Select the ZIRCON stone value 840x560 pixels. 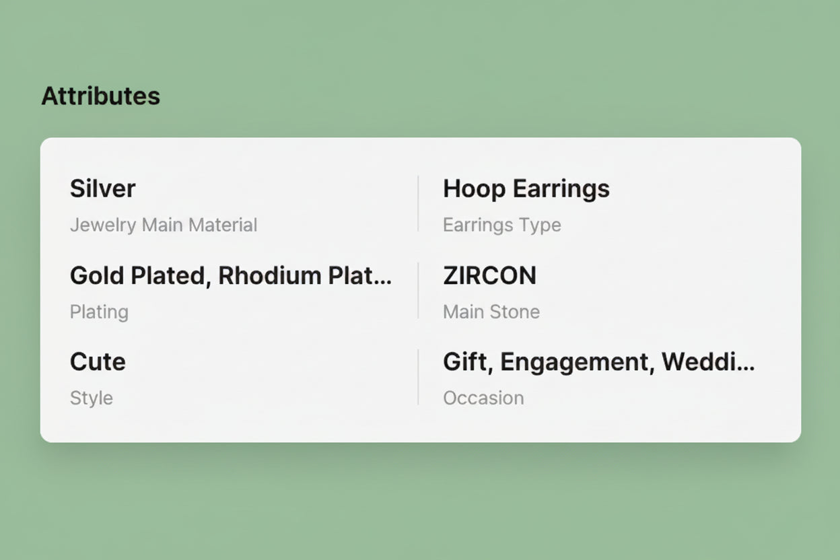pyautogui.click(x=489, y=275)
